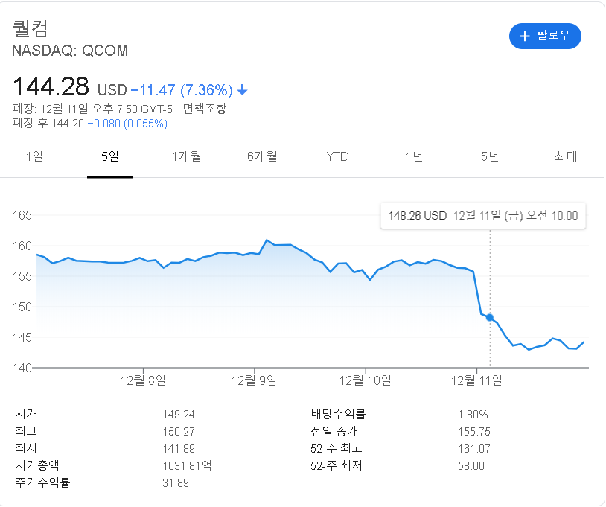Viewport: 606px width, 507px height.
Task: Click the 시가총액 value 1631.81억
Action: [187, 465]
